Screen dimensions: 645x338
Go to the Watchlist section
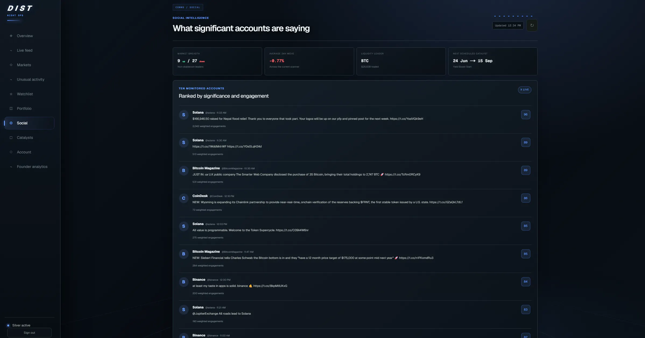(x=29, y=94)
